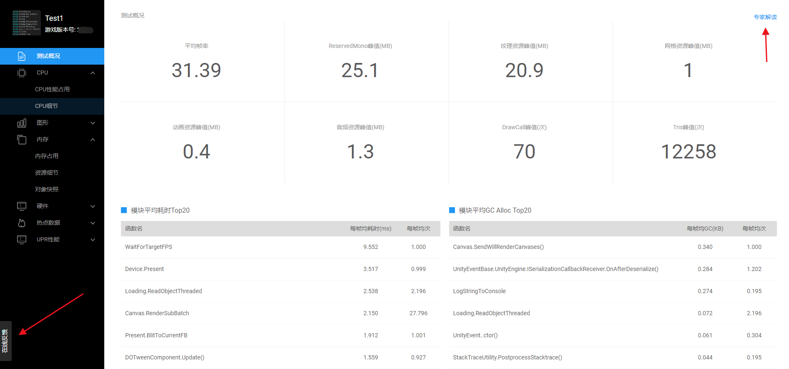
Task: Click 动画资源峰值 value 0.4
Action: [196, 151]
